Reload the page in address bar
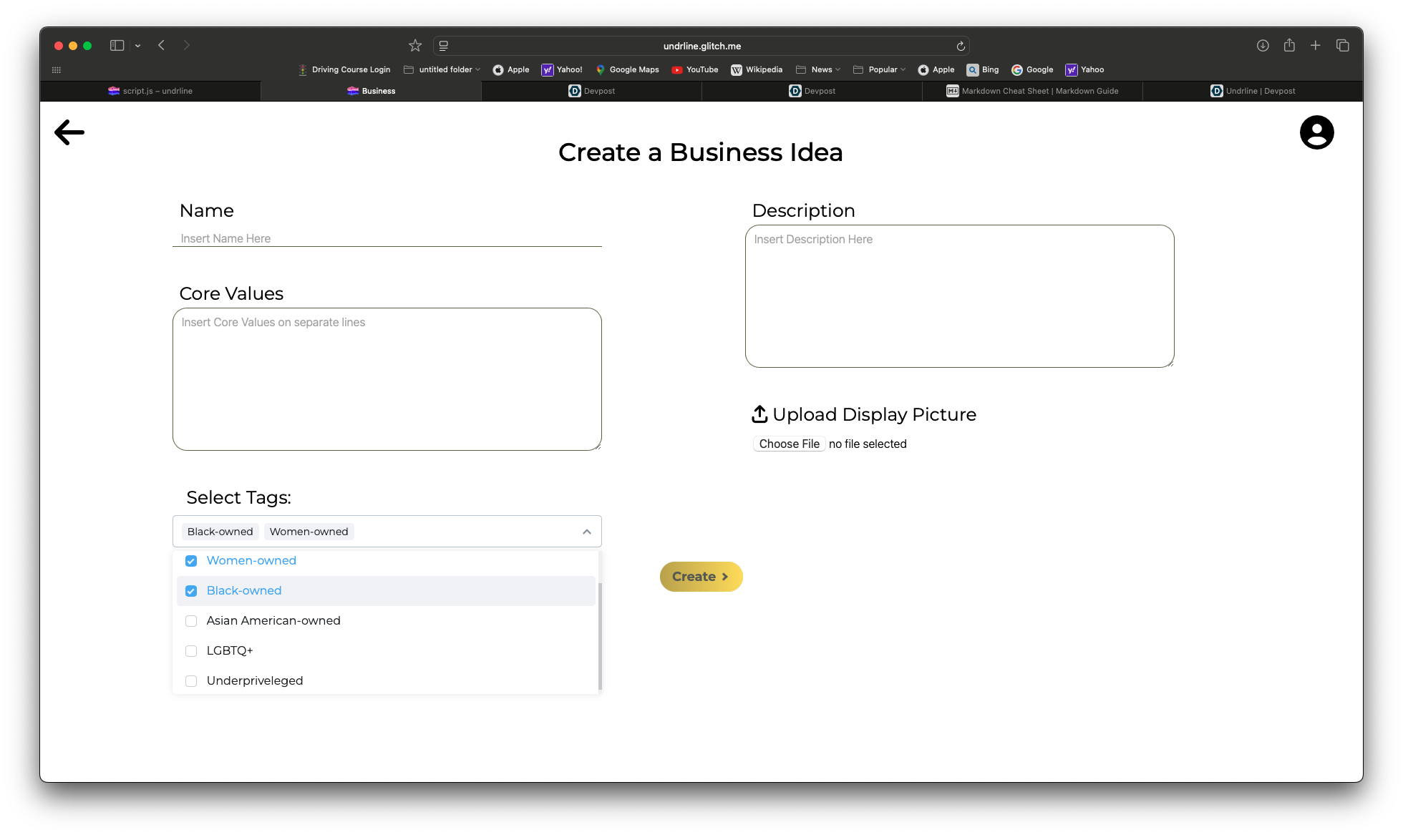 [961, 47]
